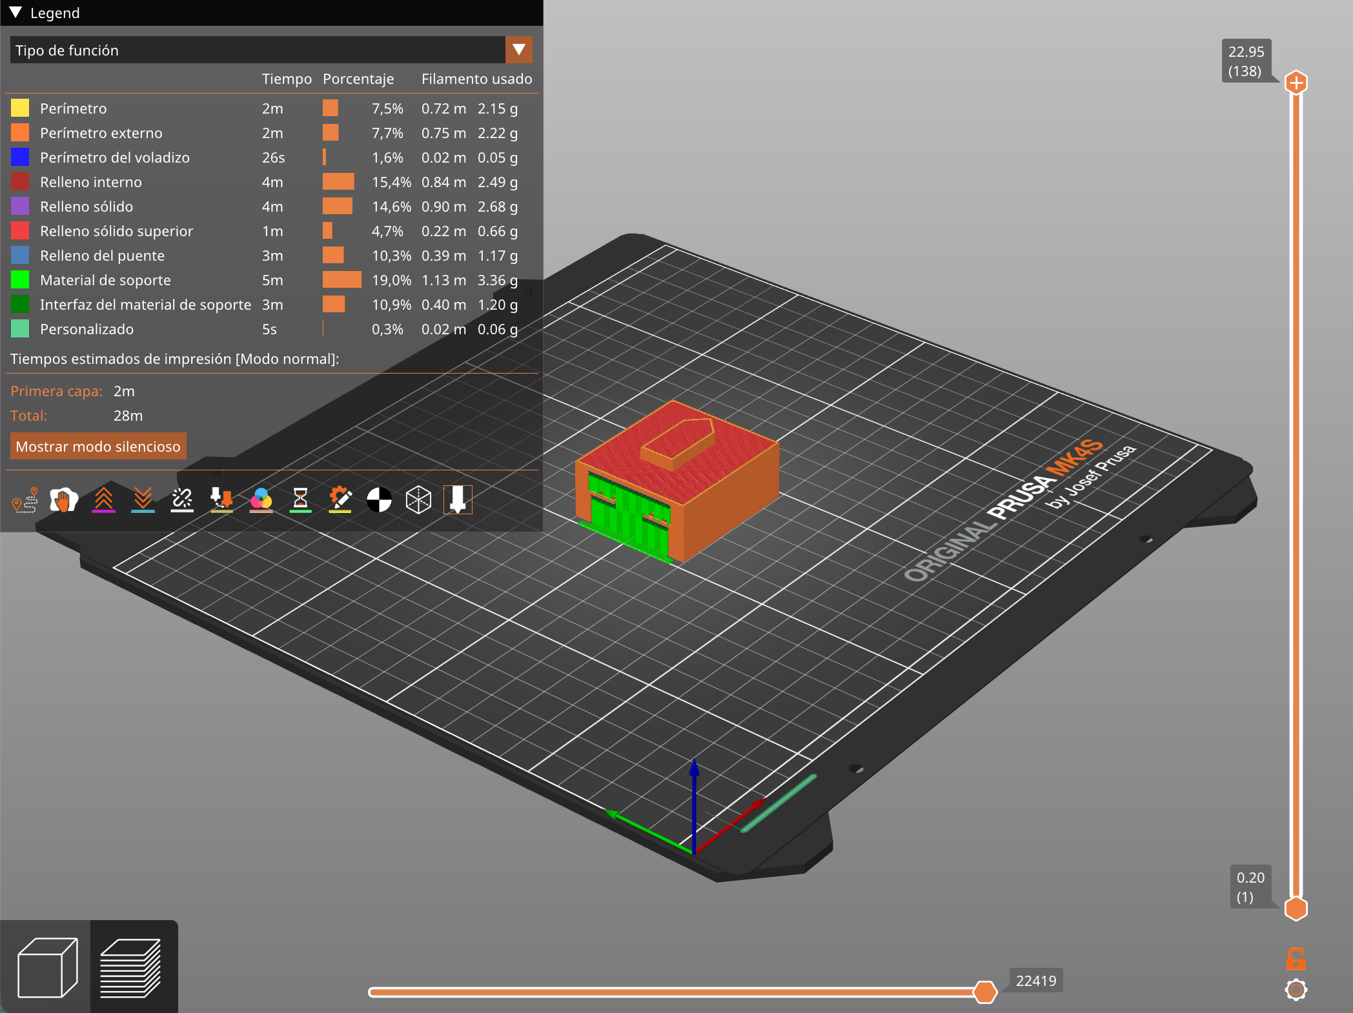Click the seams broken-link icon

pyautogui.click(x=182, y=500)
